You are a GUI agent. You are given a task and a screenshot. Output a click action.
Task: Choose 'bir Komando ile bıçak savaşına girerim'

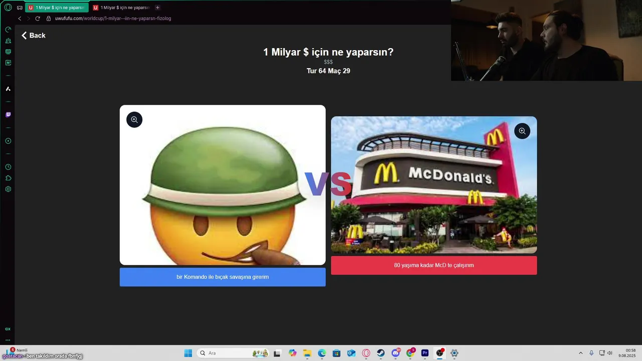click(223, 277)
